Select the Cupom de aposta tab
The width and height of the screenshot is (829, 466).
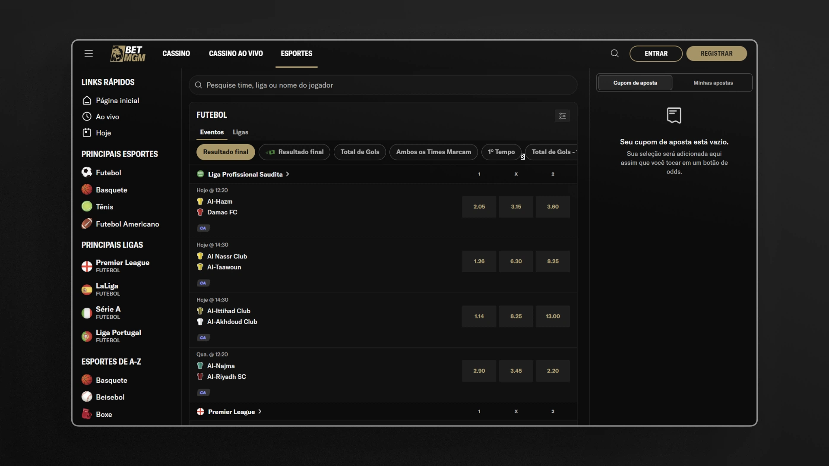[x=635, y=83]
